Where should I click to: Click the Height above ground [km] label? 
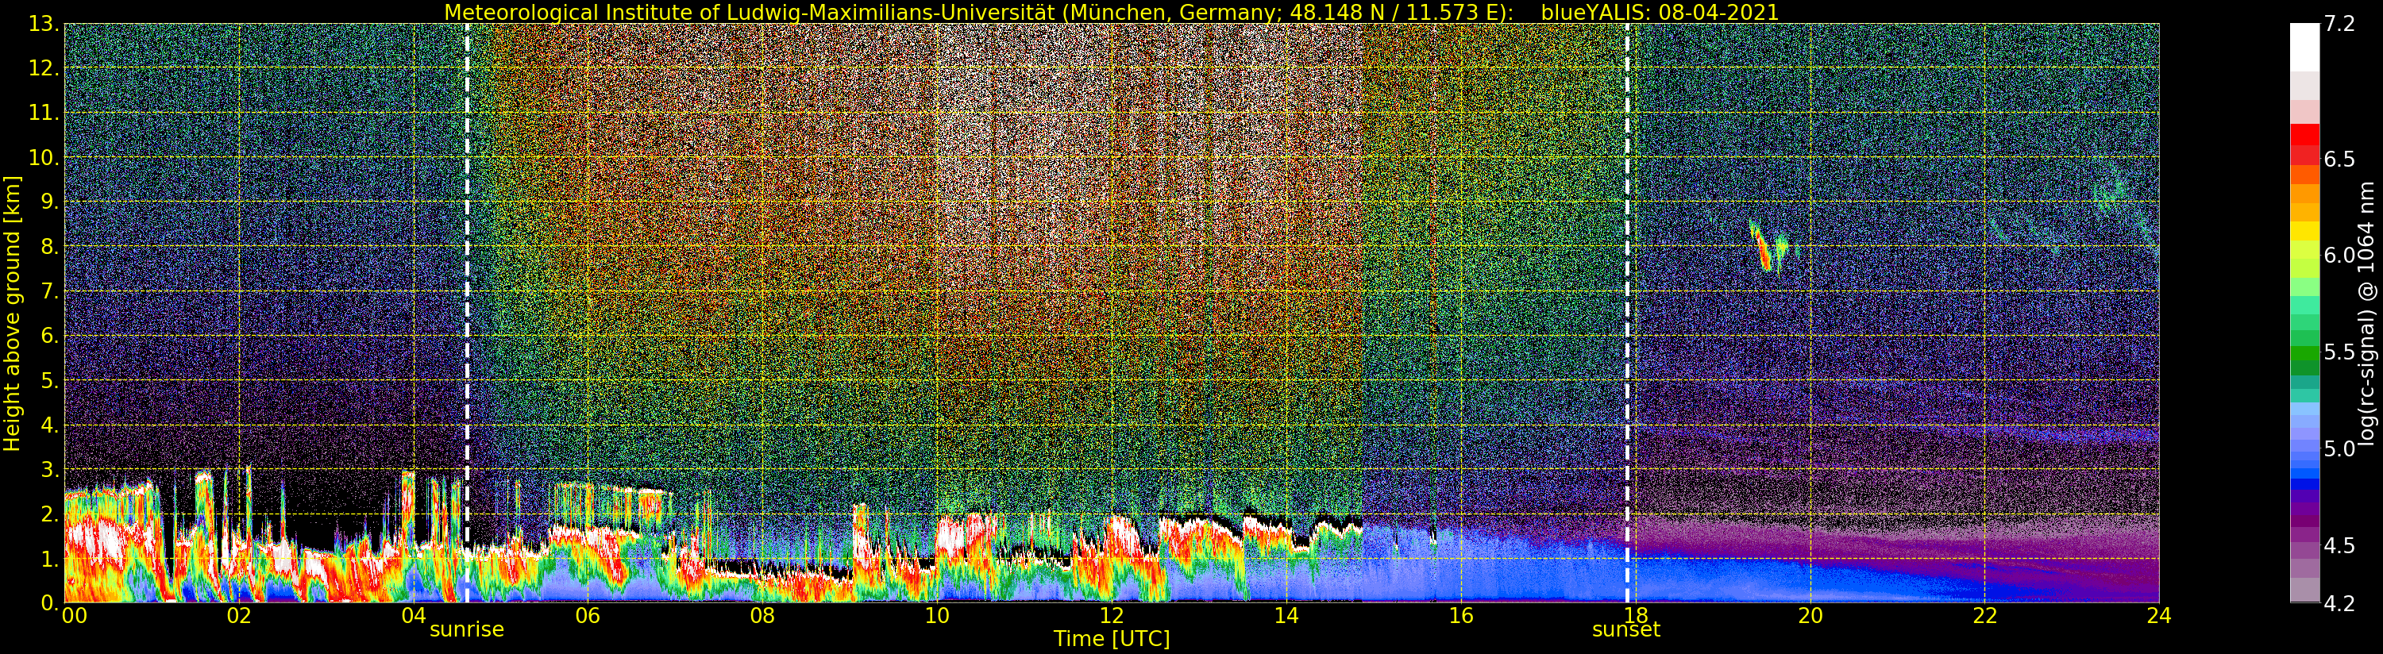(12, 313)
